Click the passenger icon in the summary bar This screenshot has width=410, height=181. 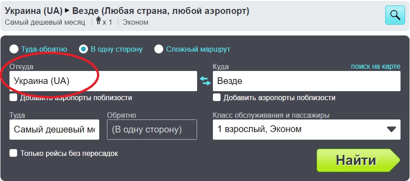pos(99,22)
